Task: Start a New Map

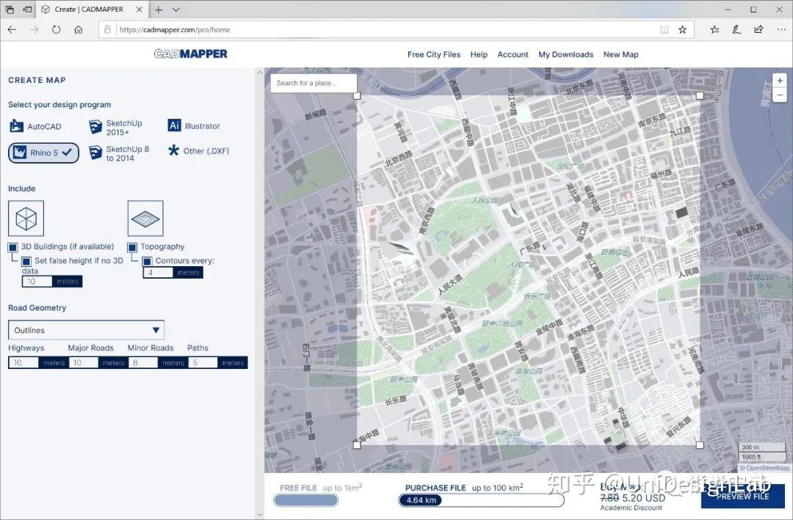Action: coord(620,54)
